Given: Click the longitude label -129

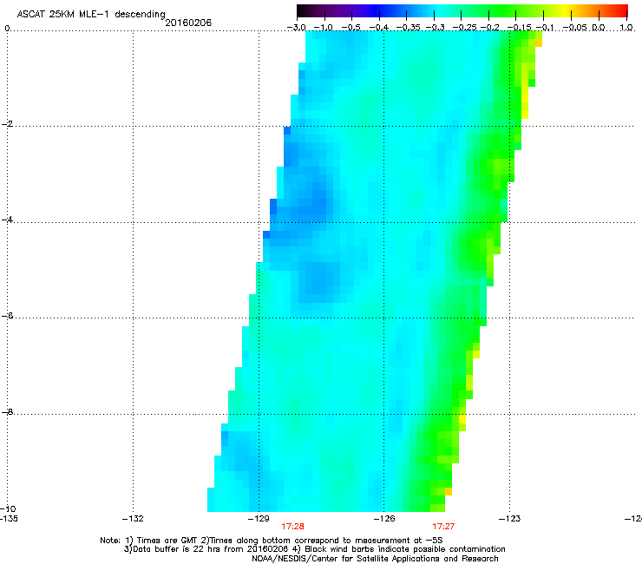Looking at the screenshot, I should pyautogui.click(x=259, y=519).
